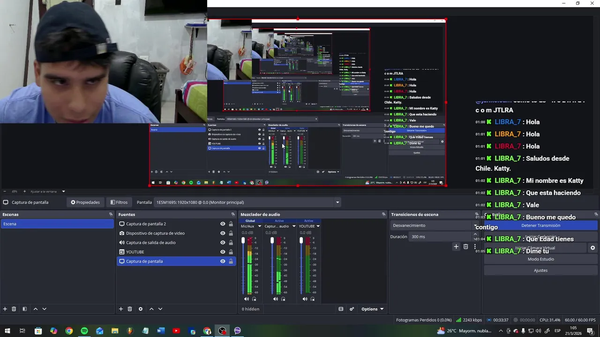This screenshot has height=337, width=600.
Task: Add a scene transition with plus icon
Action: [x=456, y=247]
